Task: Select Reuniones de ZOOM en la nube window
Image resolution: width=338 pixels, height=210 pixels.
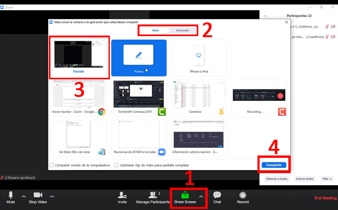Action: pyautogui.click(x=139, y=138)
